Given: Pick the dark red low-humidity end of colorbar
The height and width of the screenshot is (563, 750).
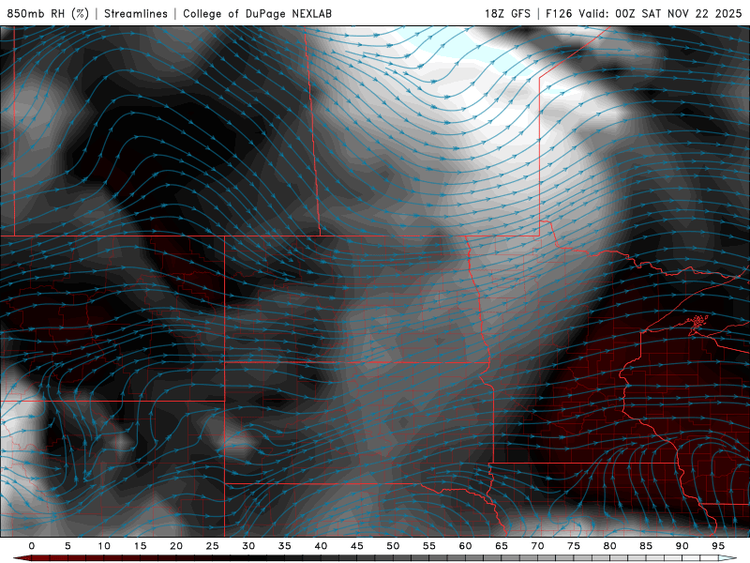Looking at the screenshot, I should 24,558.
